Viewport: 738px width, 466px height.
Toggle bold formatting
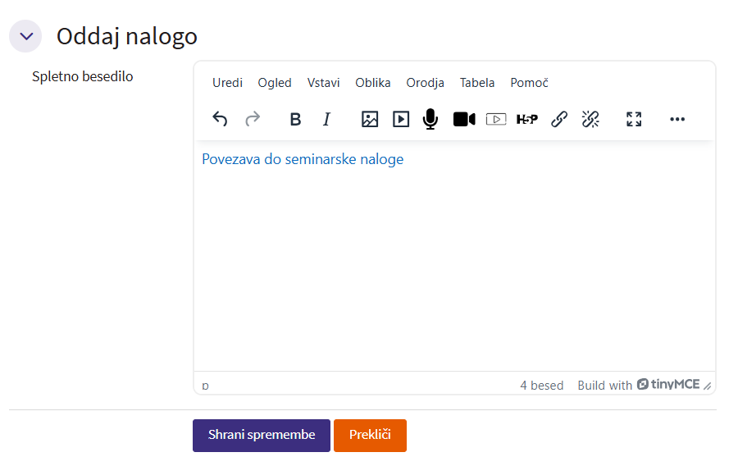click(295, 119)
